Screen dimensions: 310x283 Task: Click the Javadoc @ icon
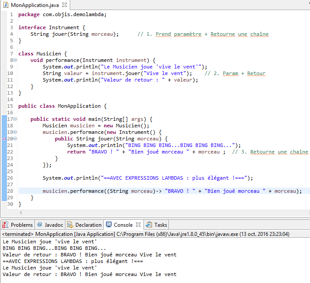tap(40, 225)
